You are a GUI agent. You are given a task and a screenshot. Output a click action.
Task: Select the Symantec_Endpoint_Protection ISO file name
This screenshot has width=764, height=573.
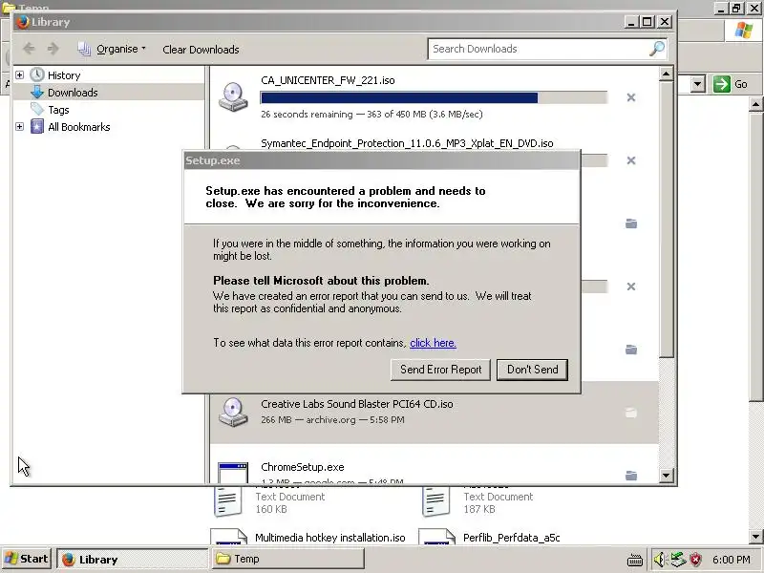click(x=407, y=143)
